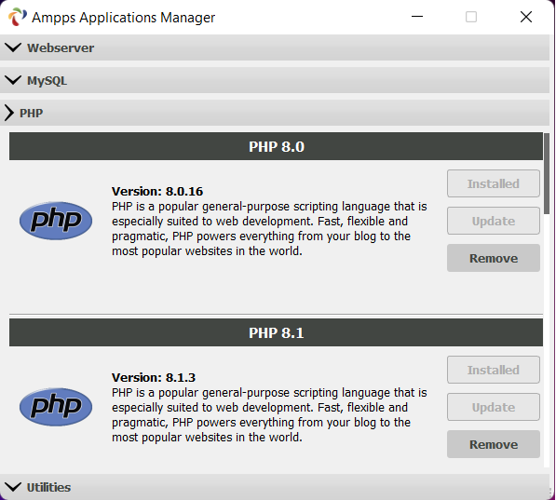
Task: Click the disabled Installed button for PHP 8.0
Action: (494, 183)
